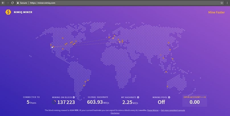Click the Global Hashrate label
The image size is (230, 116).
pyautogui.click(x=98, y=97)
